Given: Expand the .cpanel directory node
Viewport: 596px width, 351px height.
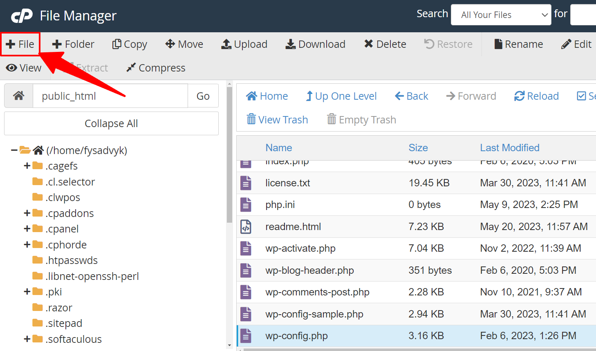Looking at the screenshot, I should point(27,228).
